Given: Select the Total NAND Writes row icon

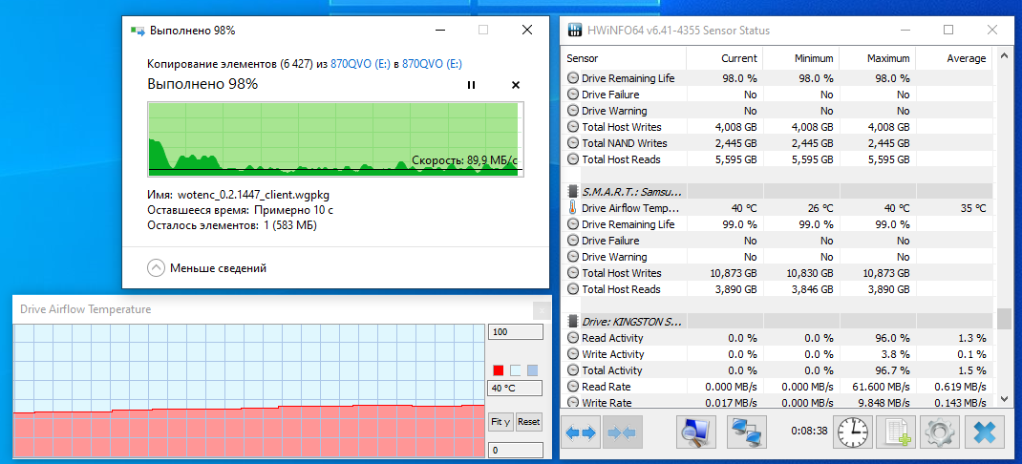Looking at the screenshot, I should click(x=573, y=143).
